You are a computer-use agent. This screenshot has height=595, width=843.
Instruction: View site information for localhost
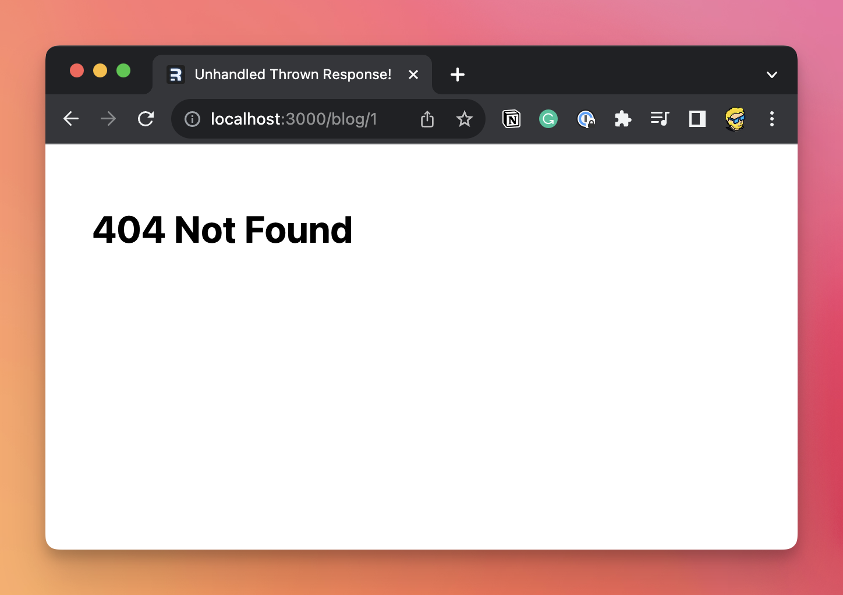click(x=192, y=119)
